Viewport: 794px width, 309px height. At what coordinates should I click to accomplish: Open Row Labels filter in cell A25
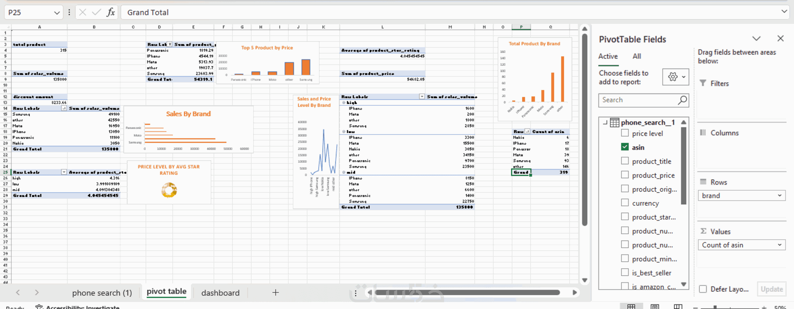point(64,172)
